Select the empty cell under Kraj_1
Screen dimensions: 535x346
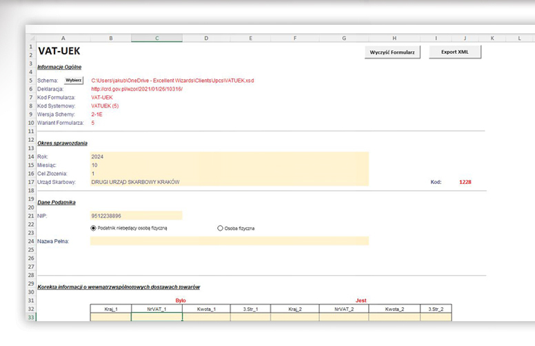(110, 317)
